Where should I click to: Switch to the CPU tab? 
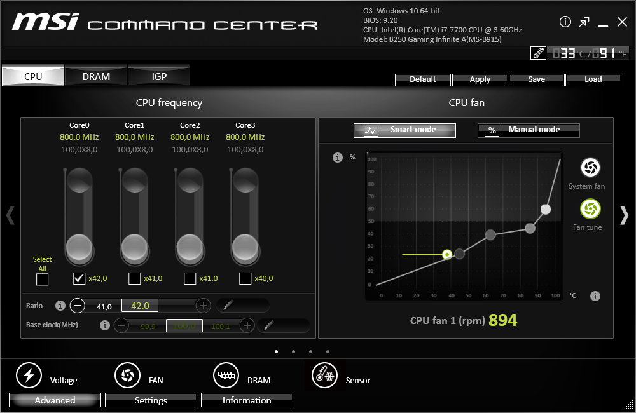click(x=33, y=76)
